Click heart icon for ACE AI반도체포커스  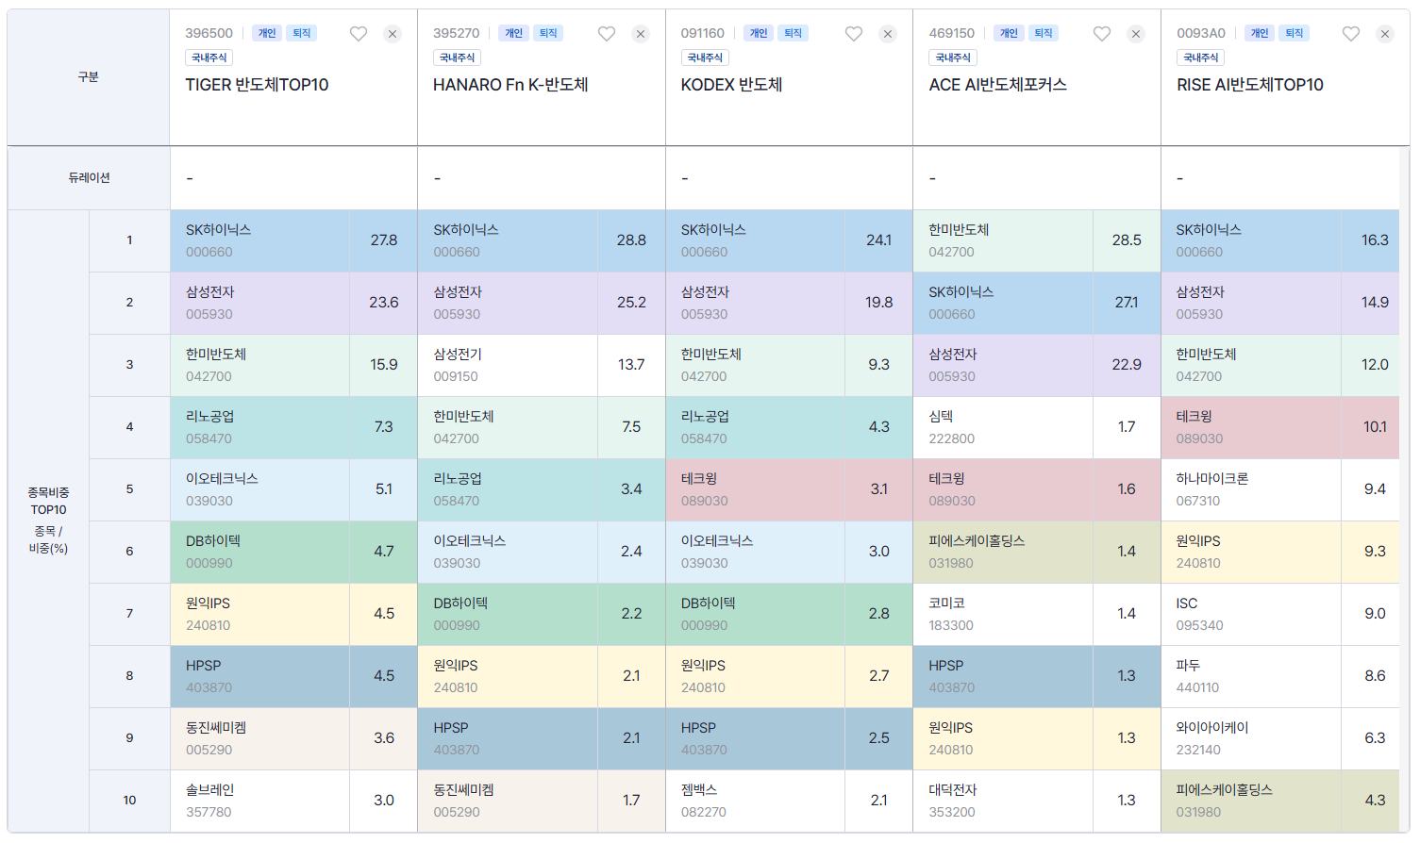click(1102, 34)
